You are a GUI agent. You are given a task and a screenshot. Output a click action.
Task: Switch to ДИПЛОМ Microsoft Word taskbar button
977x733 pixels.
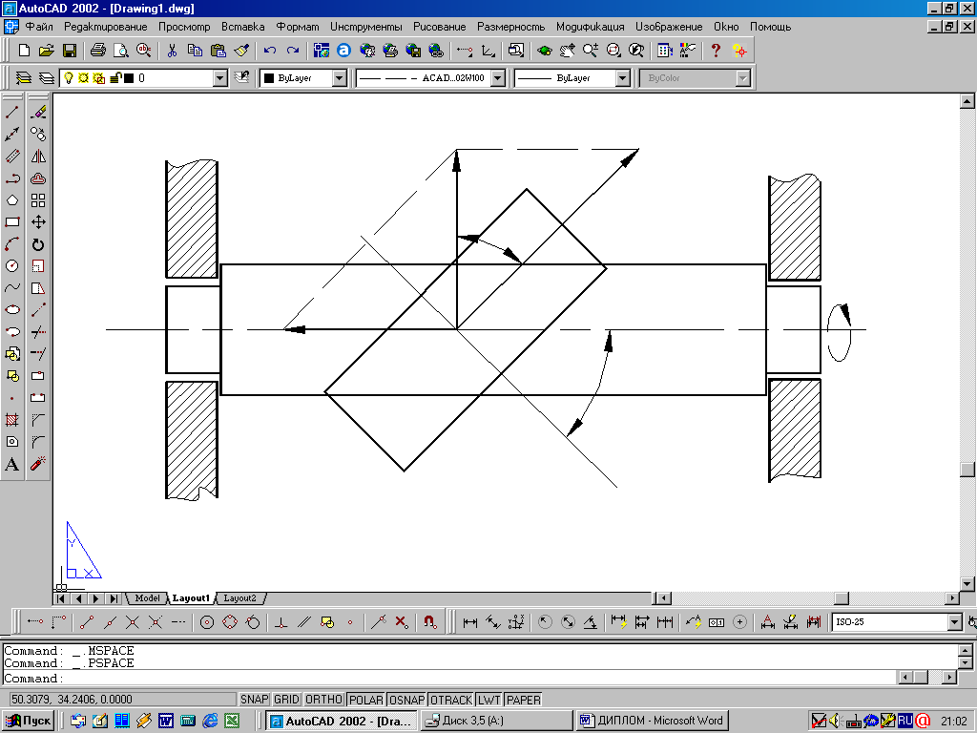[653, 721]
